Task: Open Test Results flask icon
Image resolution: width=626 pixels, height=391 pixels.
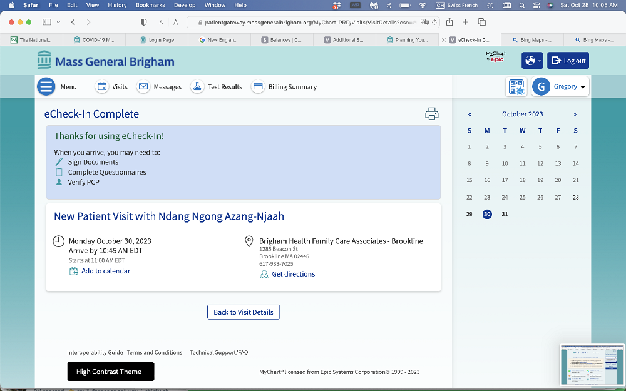Action: (197, 87)
